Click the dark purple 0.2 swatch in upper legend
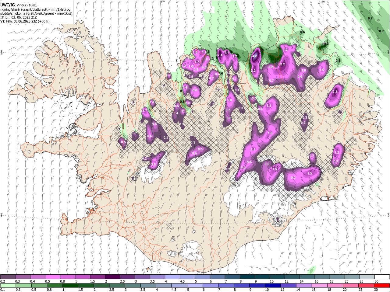390x292 pixels. tap(8, 277)
